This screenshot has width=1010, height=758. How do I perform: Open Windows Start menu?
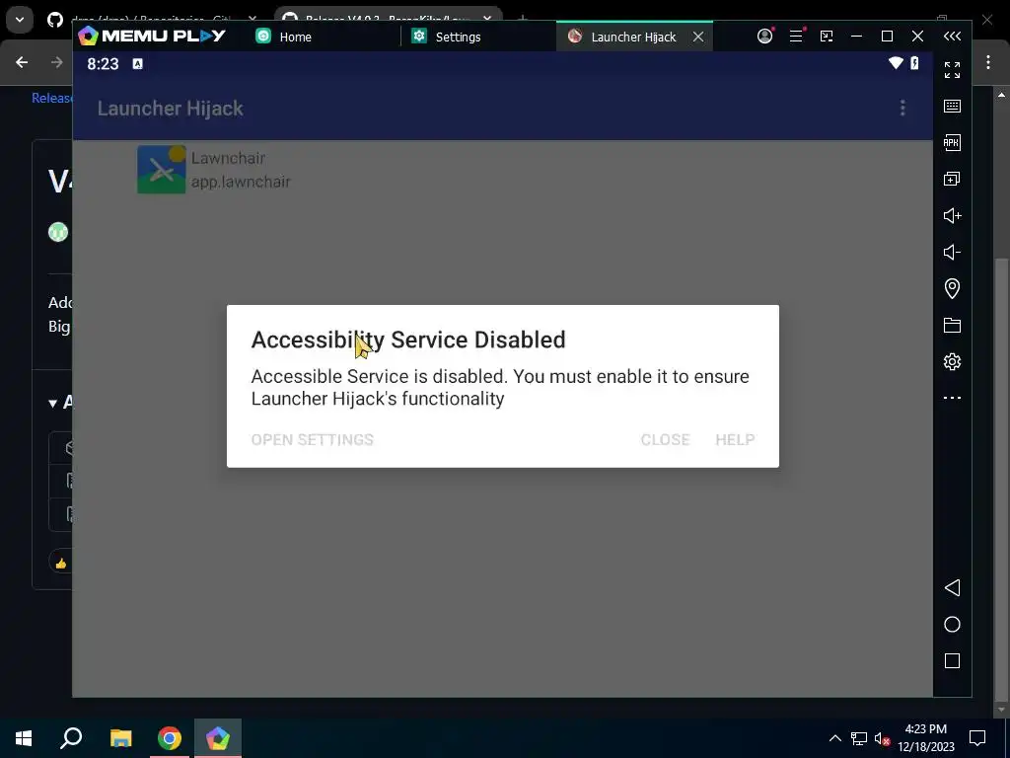[x=24, y=738]
